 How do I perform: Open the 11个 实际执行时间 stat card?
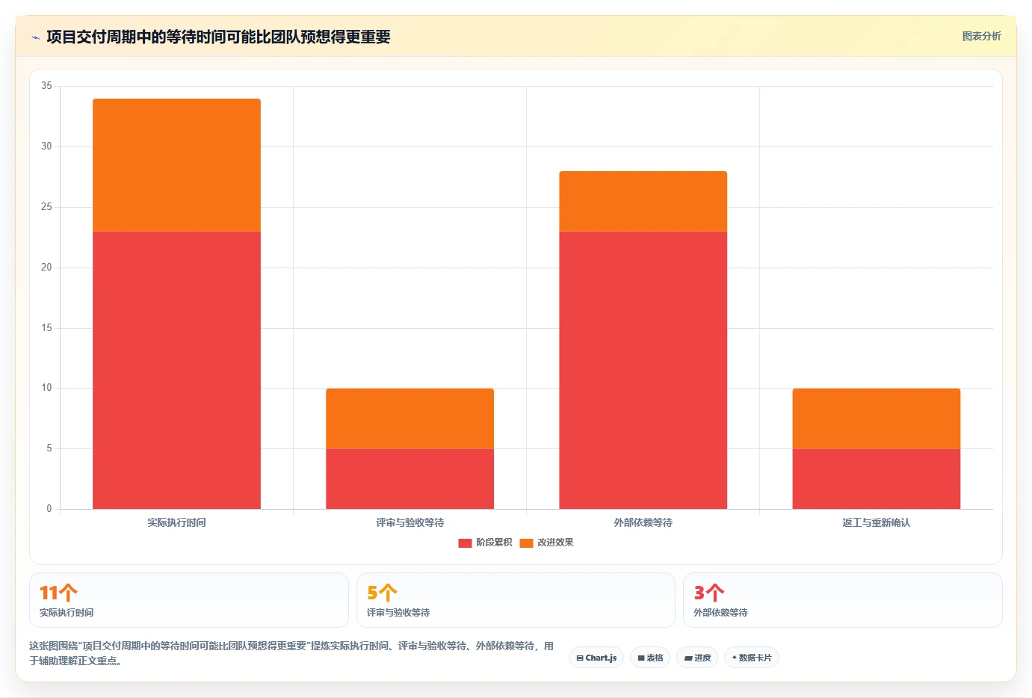(x=189, y=600)
